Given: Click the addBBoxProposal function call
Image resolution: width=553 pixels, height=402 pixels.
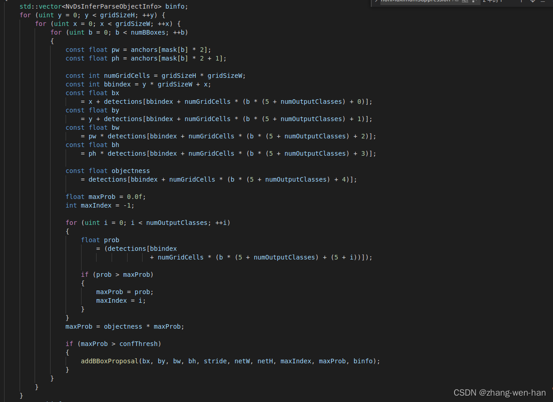Looking at the screenshot, I should [230, 361].
